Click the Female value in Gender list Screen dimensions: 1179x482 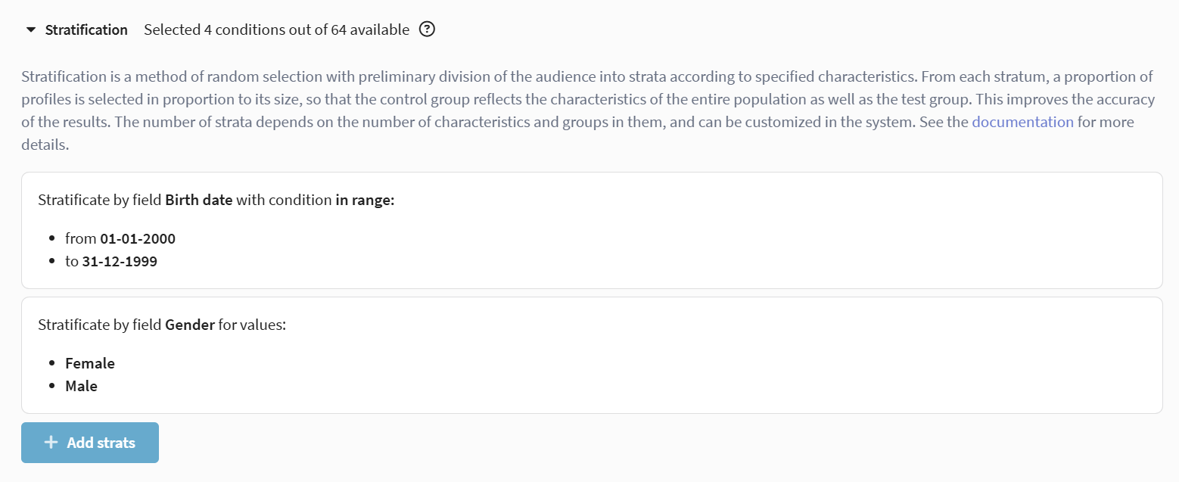tap(90, 363)
